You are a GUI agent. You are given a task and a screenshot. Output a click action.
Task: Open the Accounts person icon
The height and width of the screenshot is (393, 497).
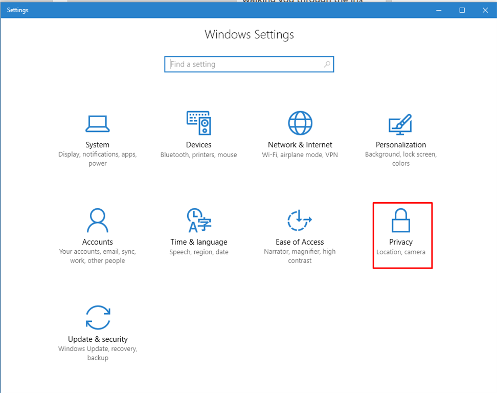pyautogui.click(x=97, y=221)
